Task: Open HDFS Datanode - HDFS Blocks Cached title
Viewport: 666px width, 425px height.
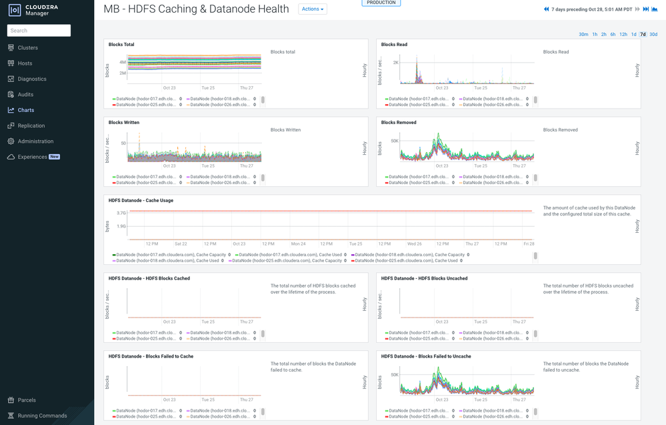Action: click(x=149, y=278)
